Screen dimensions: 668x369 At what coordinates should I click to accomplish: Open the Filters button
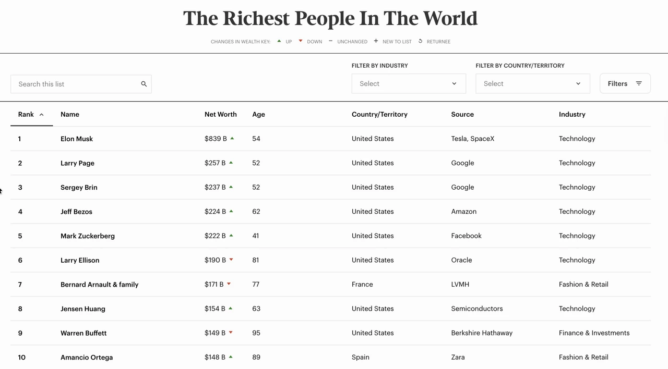625,83
